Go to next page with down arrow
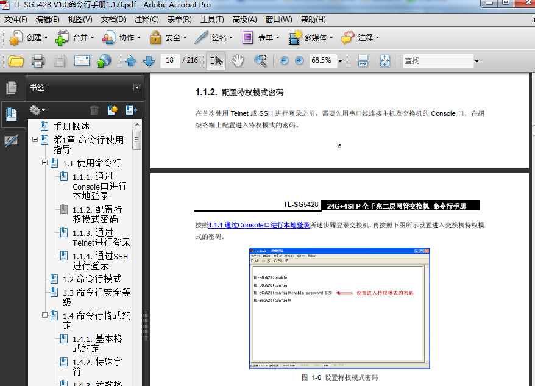Viewport: 535px width, 386px height. pos(149,61)
